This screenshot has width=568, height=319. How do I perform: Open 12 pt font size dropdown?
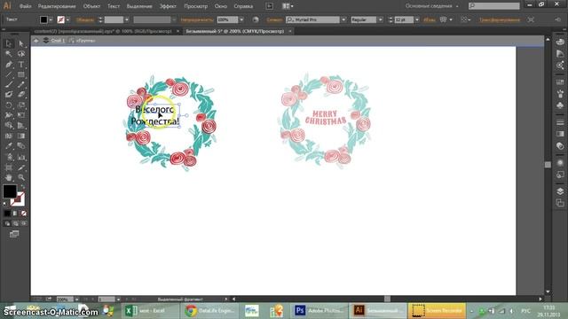point(417,19)
